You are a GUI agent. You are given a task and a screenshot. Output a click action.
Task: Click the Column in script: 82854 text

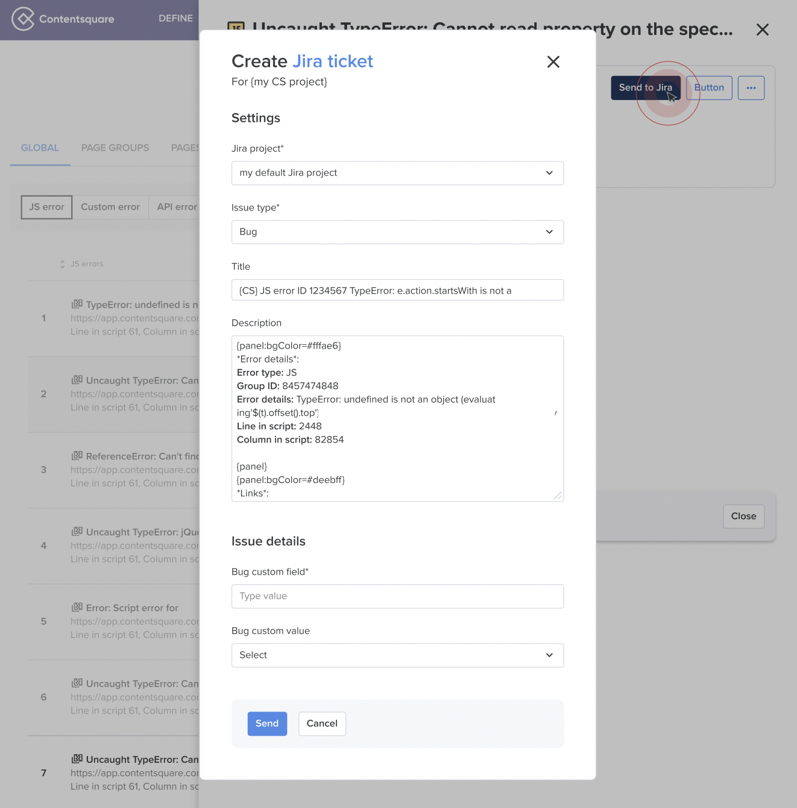pyautogui.click(x=290, y=440)
